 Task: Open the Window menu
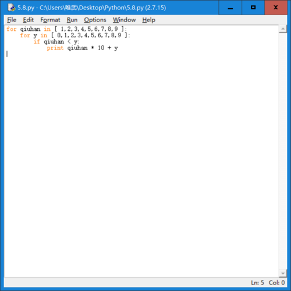125,20
